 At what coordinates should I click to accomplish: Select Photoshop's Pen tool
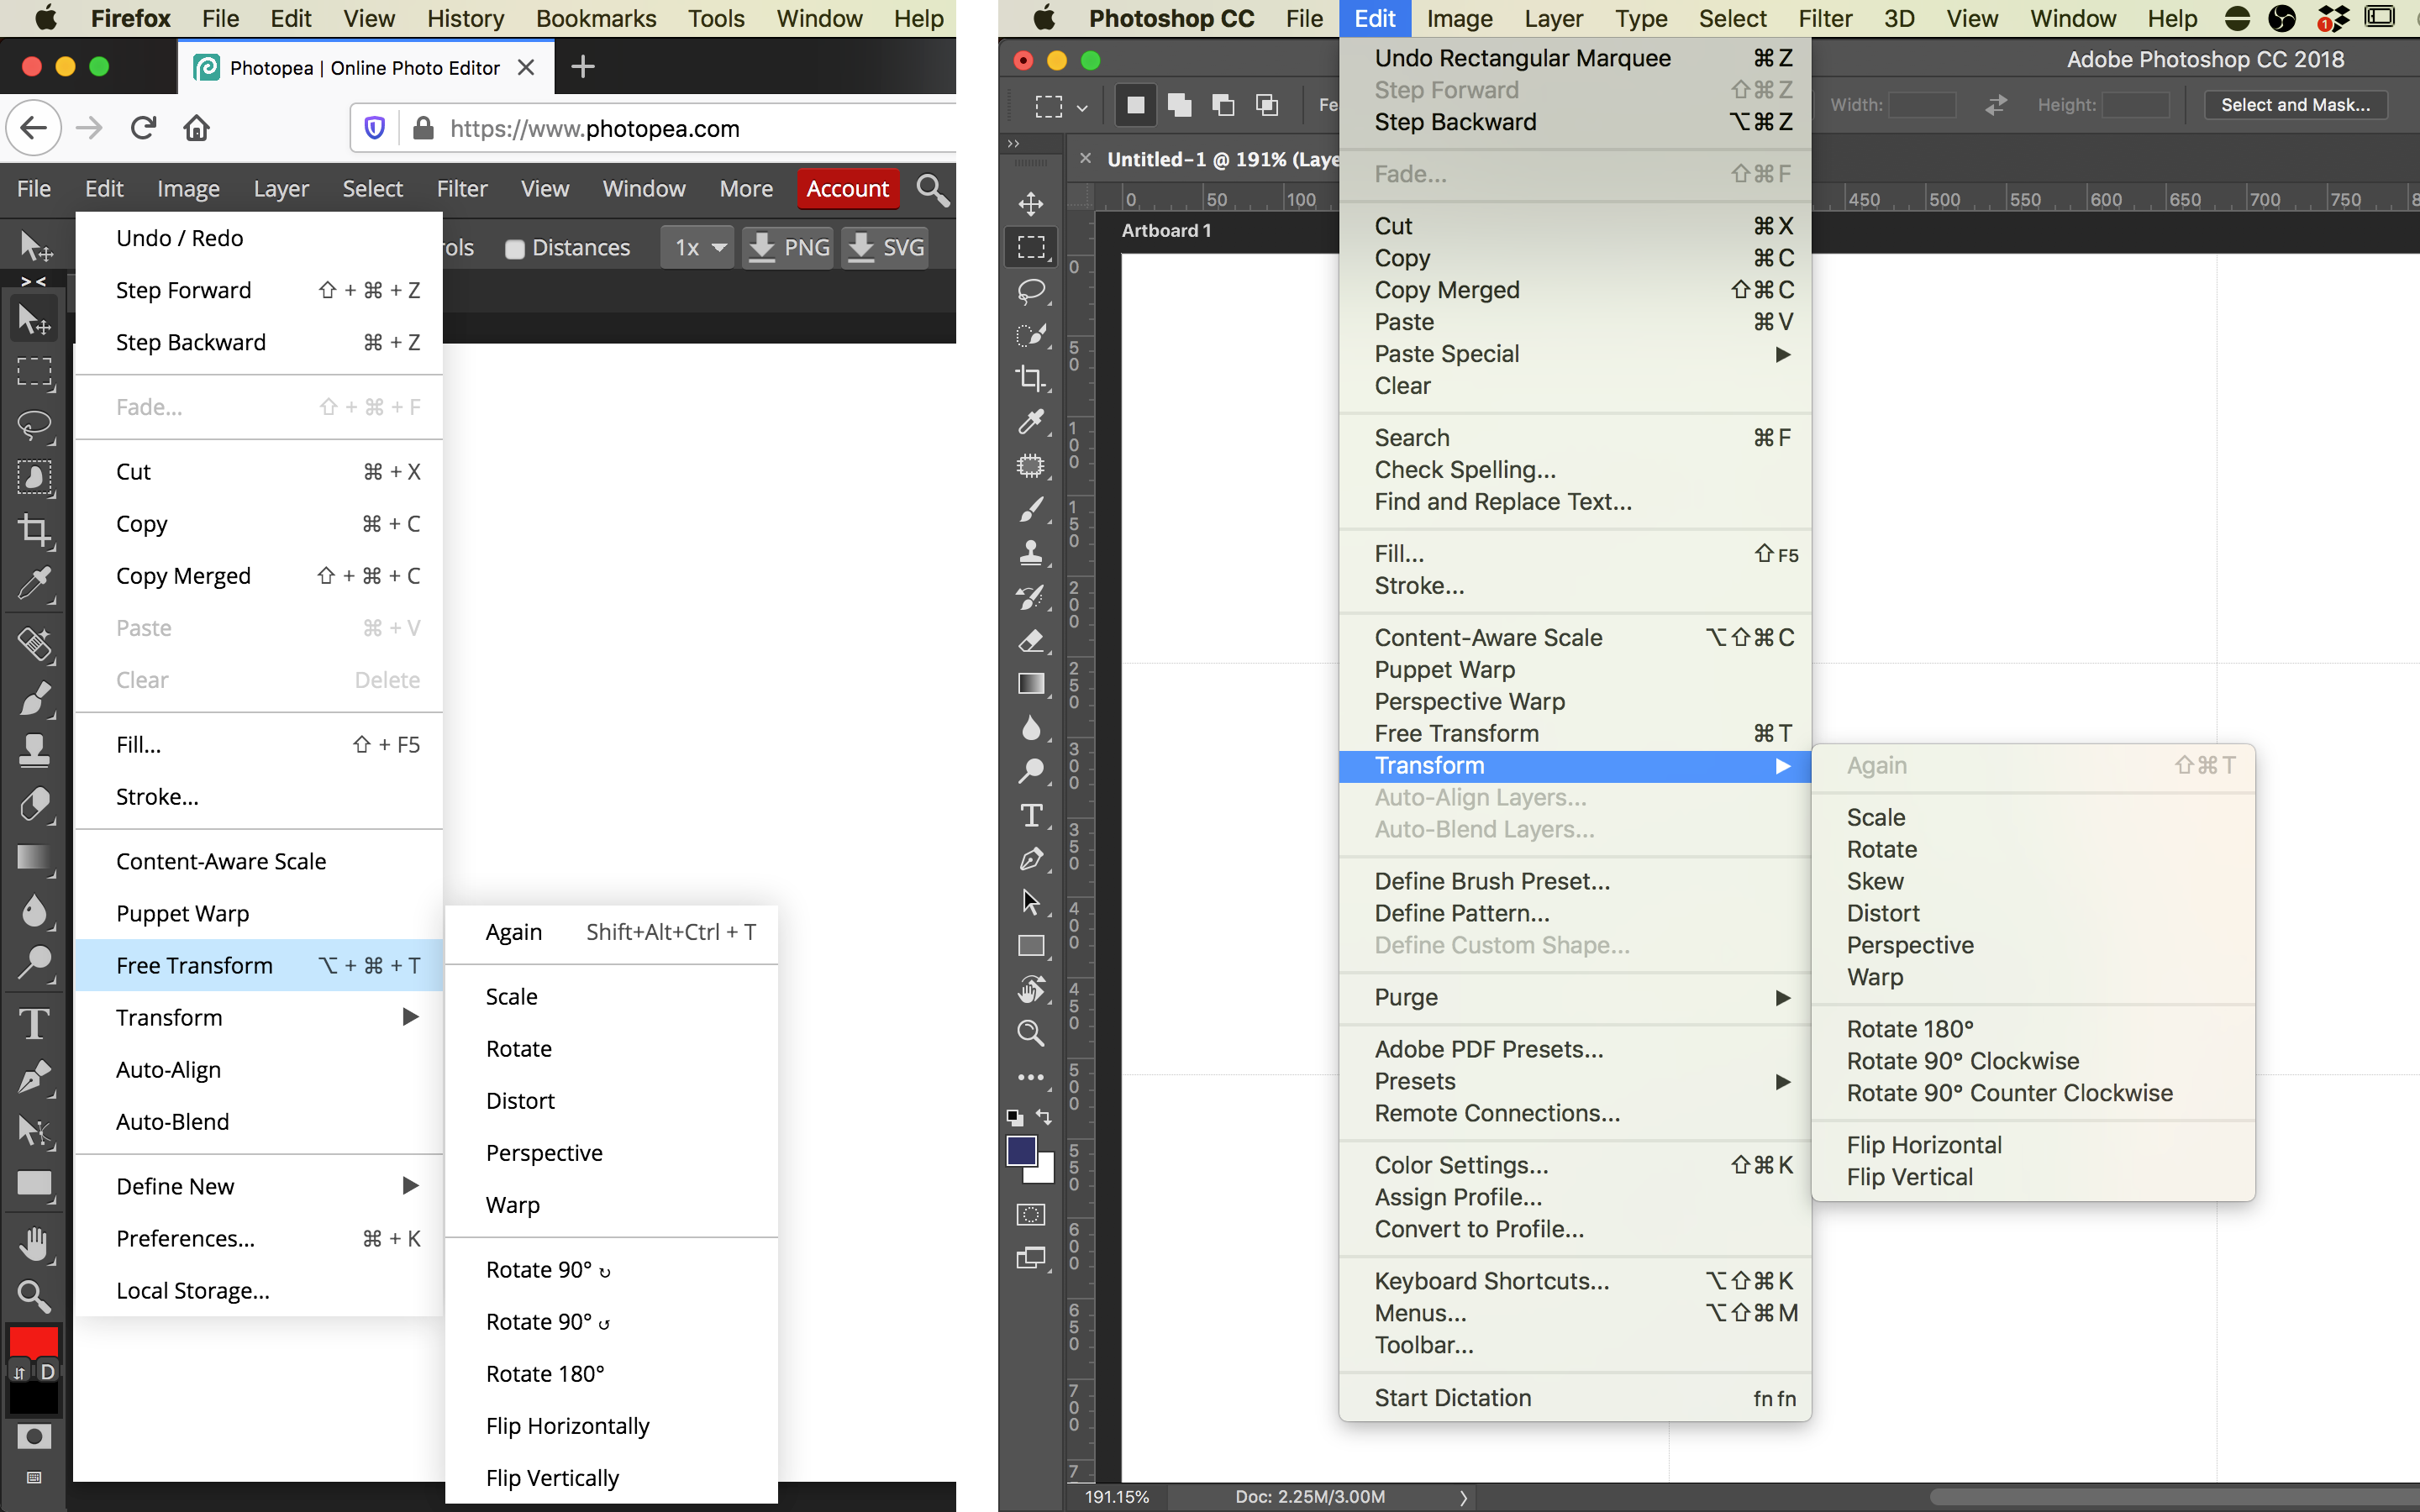1031,859
